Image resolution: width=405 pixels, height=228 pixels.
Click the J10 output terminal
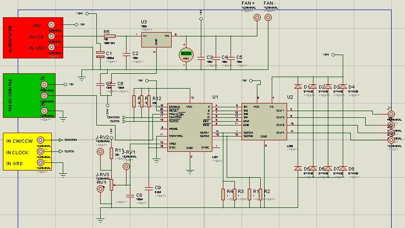click(x=391, y=140)
